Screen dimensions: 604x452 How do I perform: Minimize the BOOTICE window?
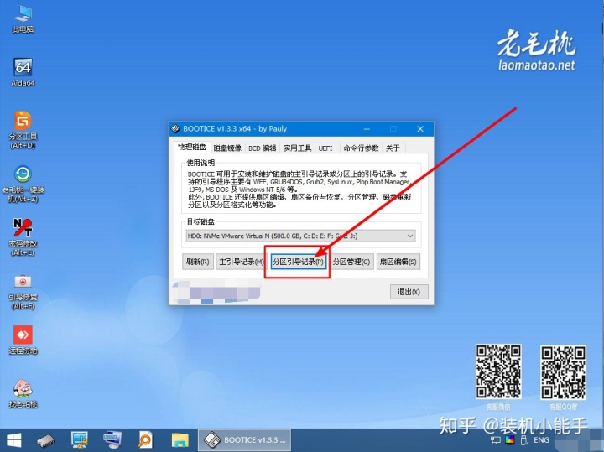coord(367,129)
